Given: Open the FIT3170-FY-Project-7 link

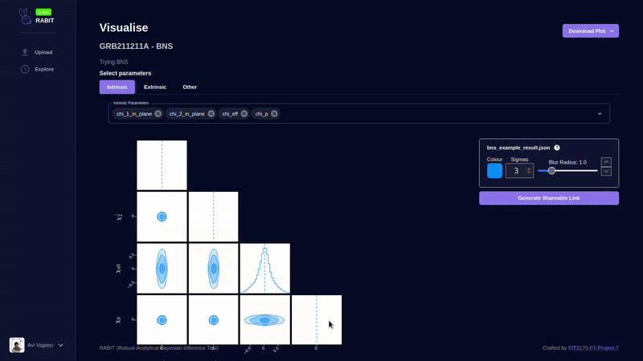Looking at the screenshot, I should (x=593, y=348).
